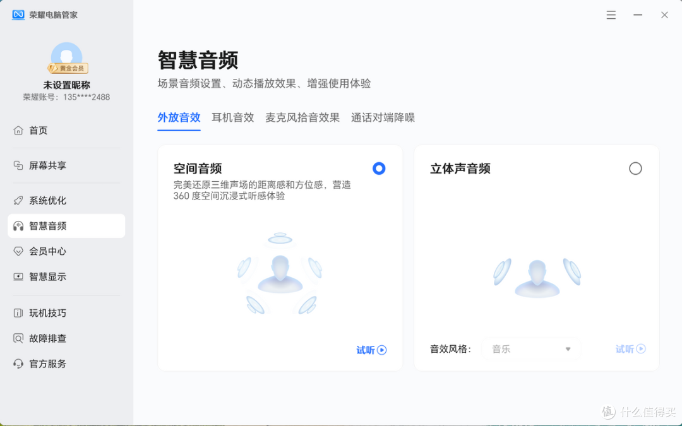Click the 音效风格 label
The image size is (682, 426).
451,349
